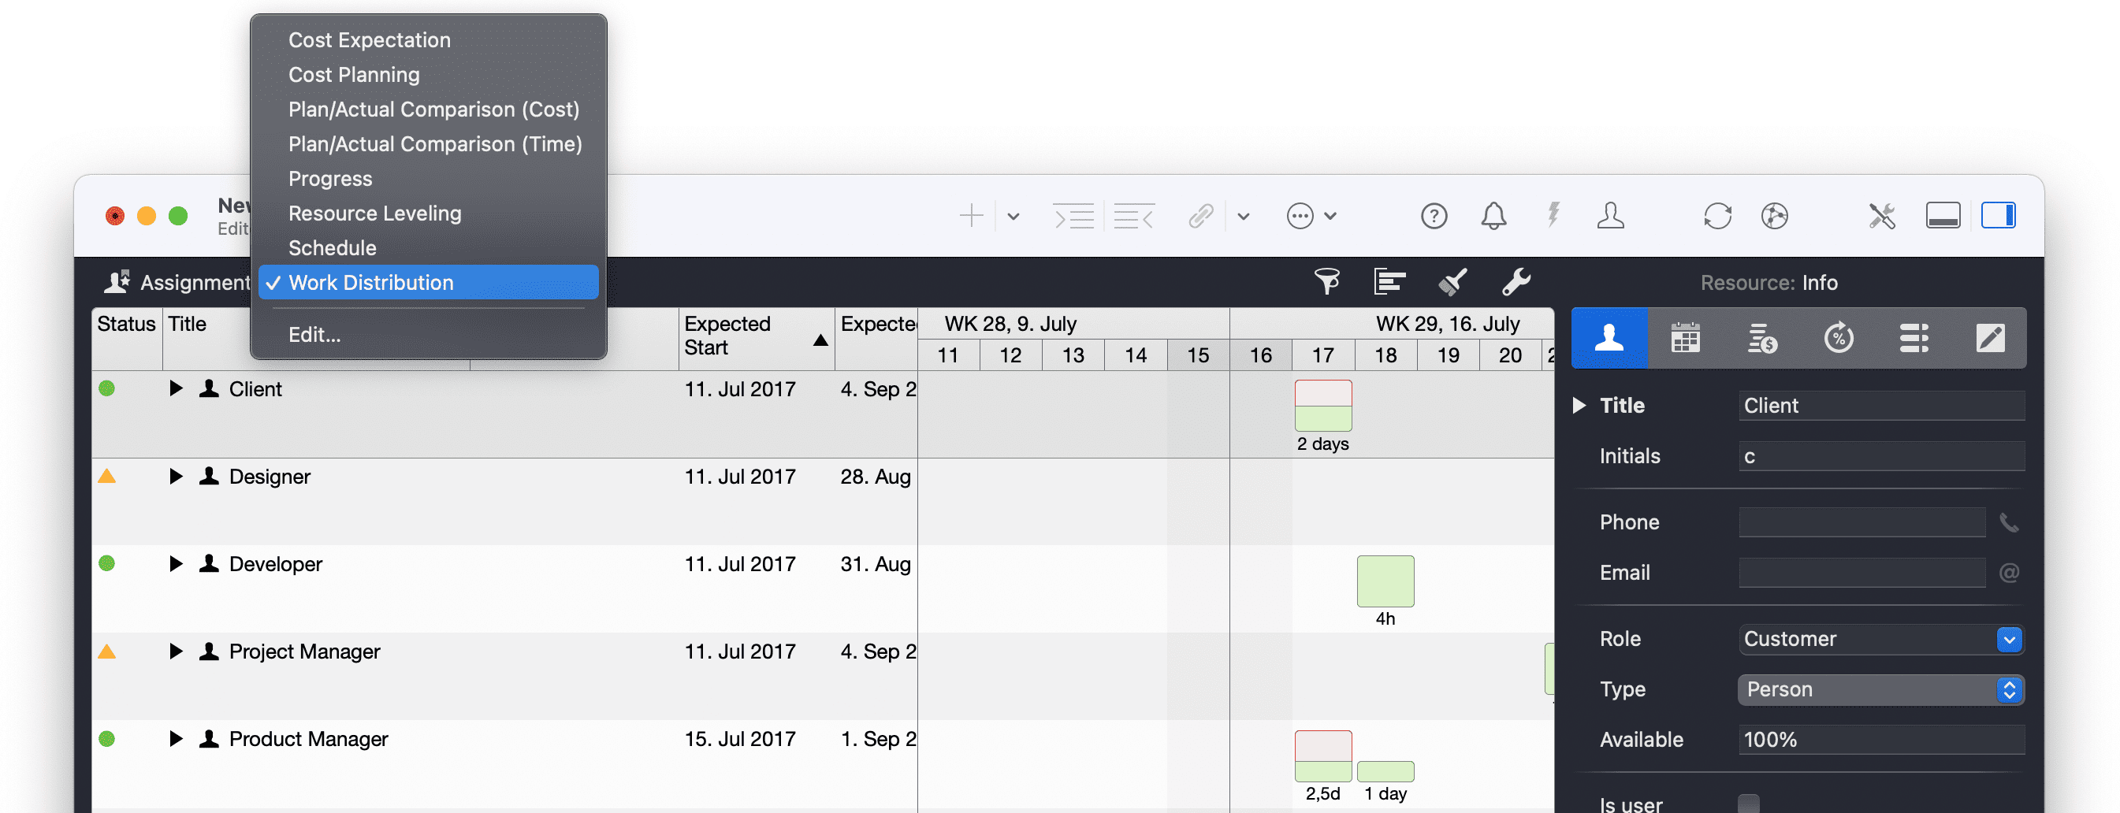This screenshot has width=2120, height=813.
Task: Switch to the Finances tab in Resource inspector
Action: click(x=1762, y=337)
